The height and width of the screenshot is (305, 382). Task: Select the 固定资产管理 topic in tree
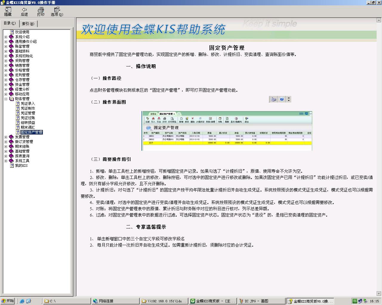(32, 132)
